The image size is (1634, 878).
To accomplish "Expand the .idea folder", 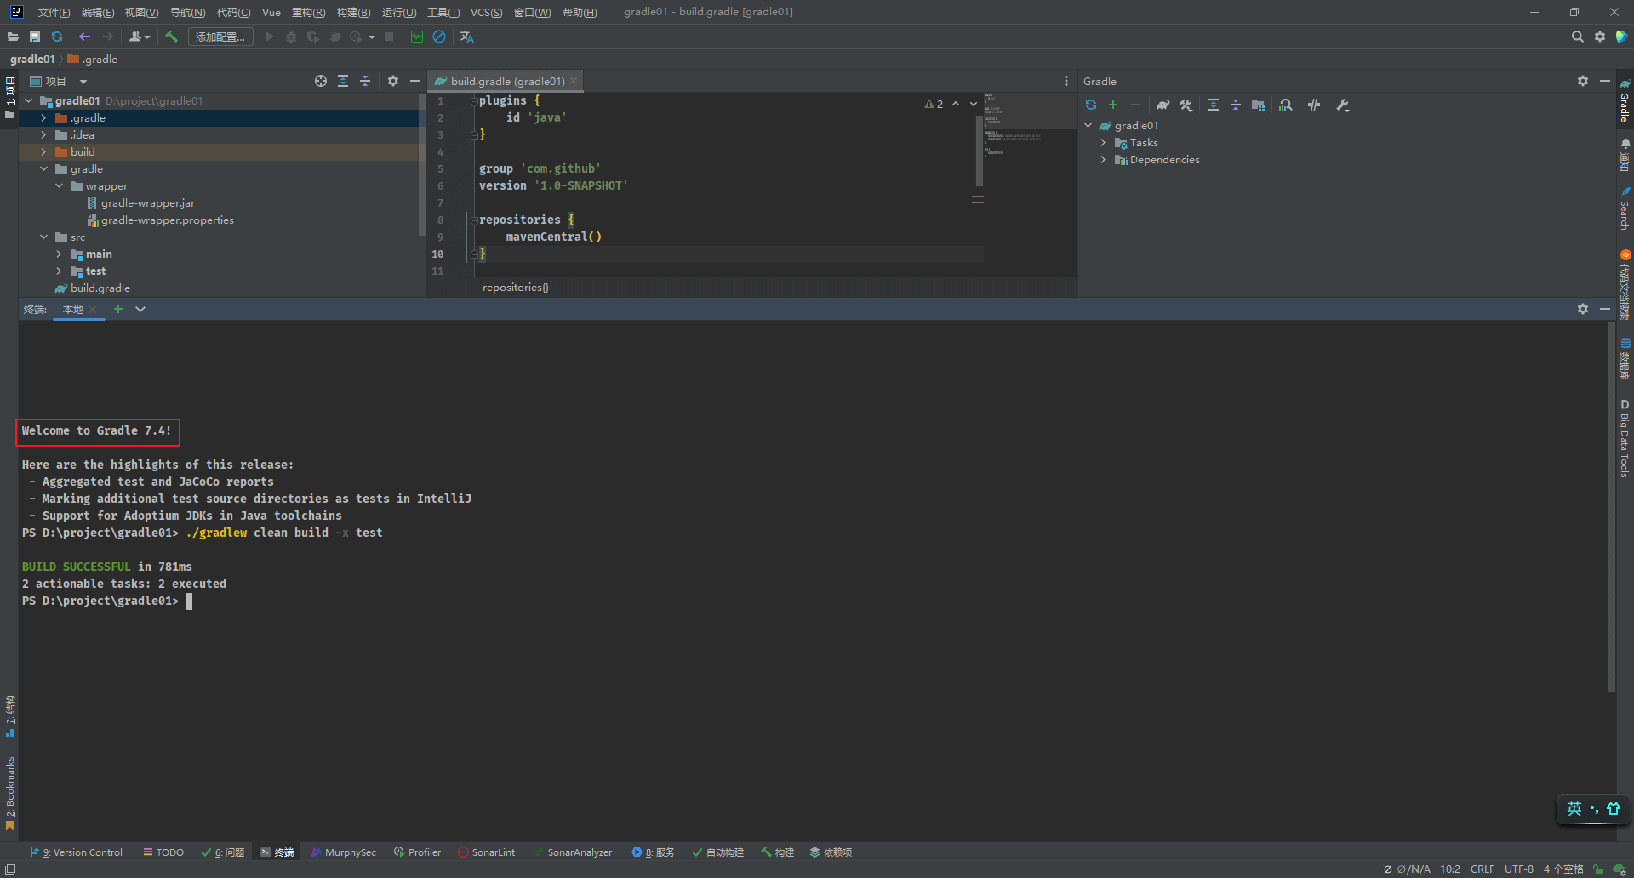I will tap(43, 135).
